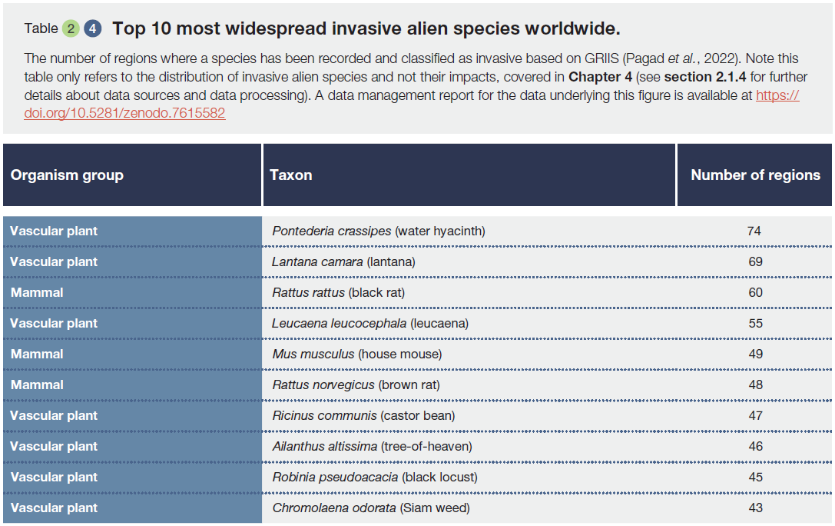Click 'Mammal' in the brown rat row

pos(37,385)
